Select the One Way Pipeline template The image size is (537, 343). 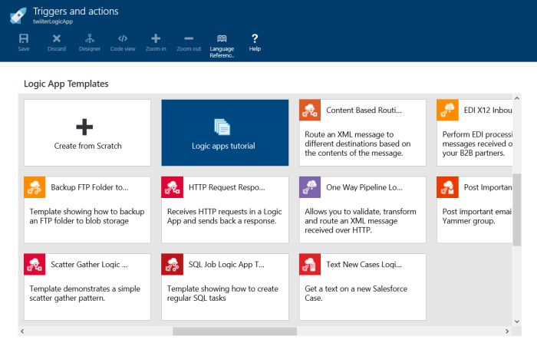pyautogui.click(x=362, y=209)
